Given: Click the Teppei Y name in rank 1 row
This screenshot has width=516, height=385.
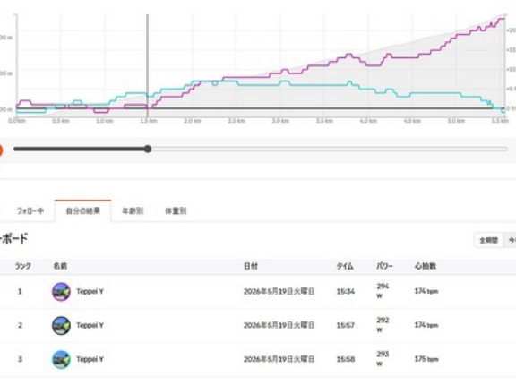Looking at the screenshot, I should click(90, 291).
